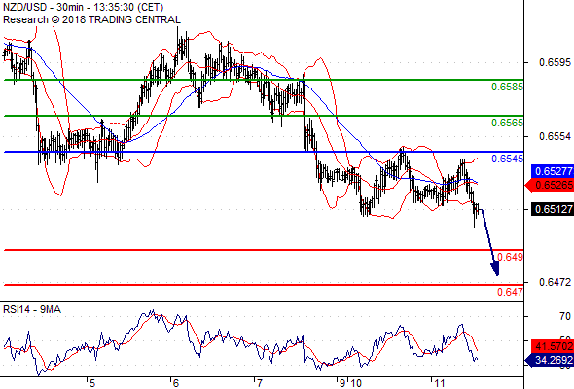Click the RSI 70 level axis label
Screen dimensions: 574x389
pos(565,316)
